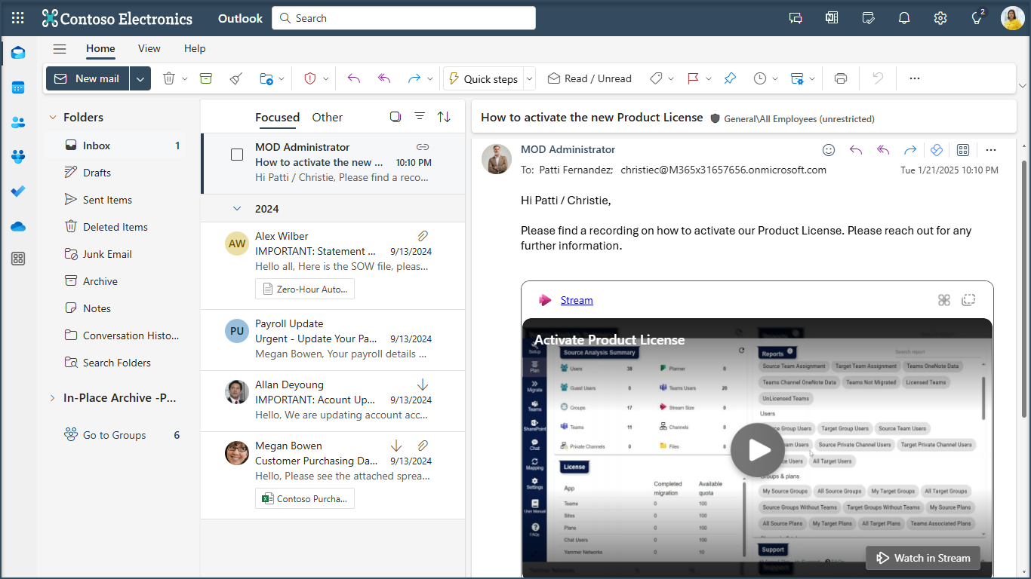Click the Sweep broom icon
The image size is (1031, 579).
click(x=235, y=78)
